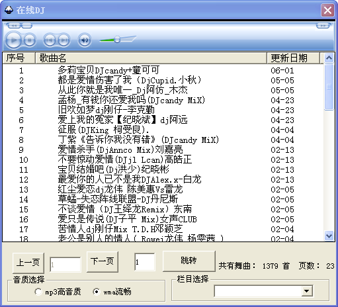
Task: Skip to the next track
Action: [64, 40]
